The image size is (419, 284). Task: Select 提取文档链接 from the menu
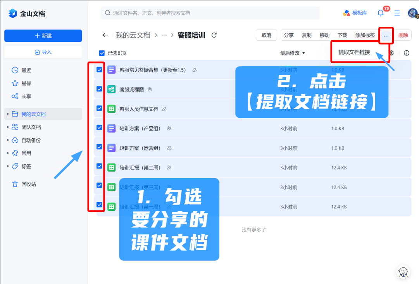[x=354, y=52]
